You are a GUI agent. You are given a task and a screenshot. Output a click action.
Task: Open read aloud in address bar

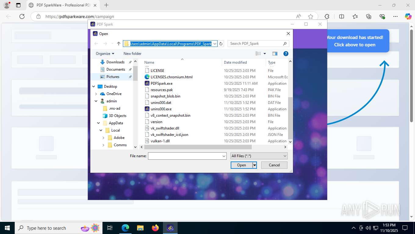click(298, 16)
